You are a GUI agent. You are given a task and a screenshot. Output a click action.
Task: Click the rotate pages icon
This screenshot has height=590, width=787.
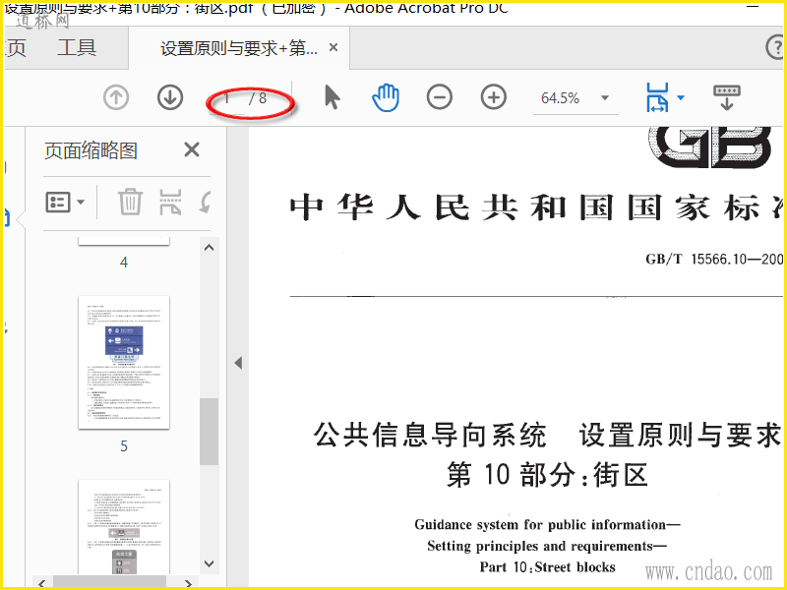pyautogui.click(x=206, y=202)
